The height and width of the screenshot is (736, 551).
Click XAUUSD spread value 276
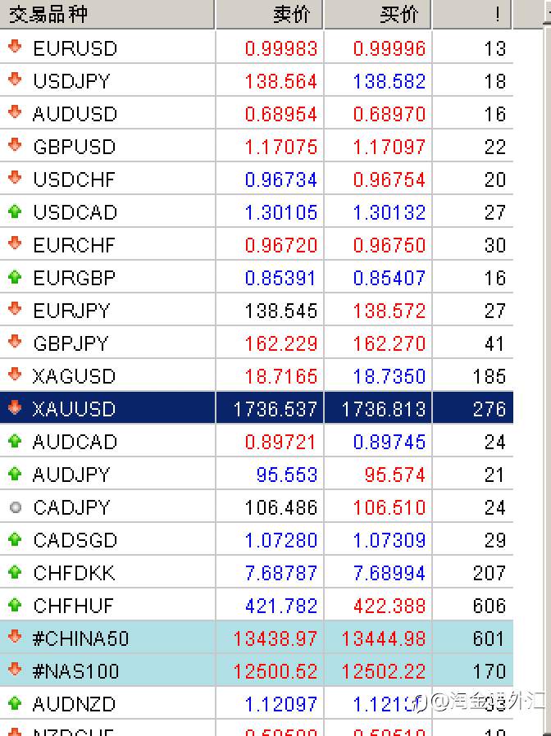pos(489,409)
